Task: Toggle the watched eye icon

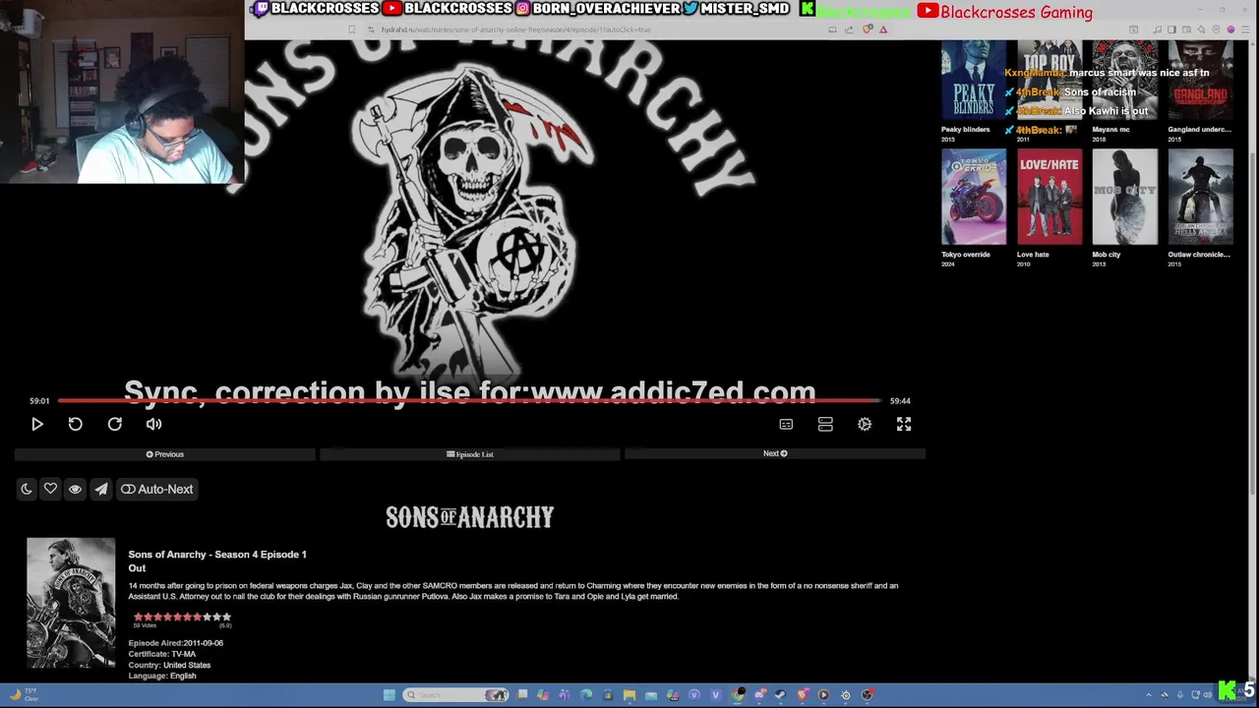Action: click(75, 489)
